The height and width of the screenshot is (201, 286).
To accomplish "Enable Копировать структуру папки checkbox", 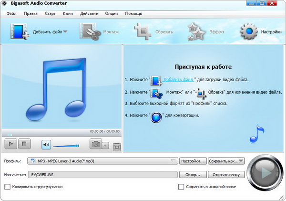I will [7, 187].
